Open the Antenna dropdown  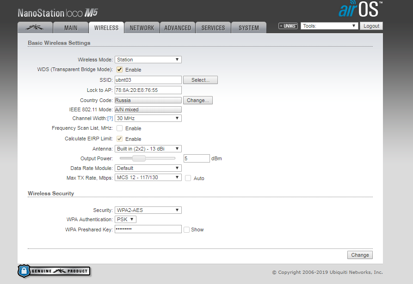(148, 149)
